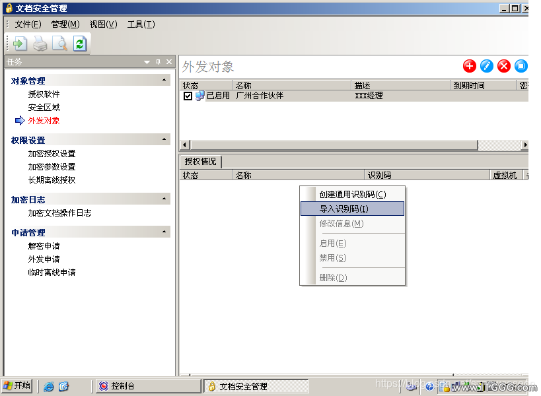Open the task panel dropdown arrow
The image size is (541, 396).
click(x=147, y=62)
